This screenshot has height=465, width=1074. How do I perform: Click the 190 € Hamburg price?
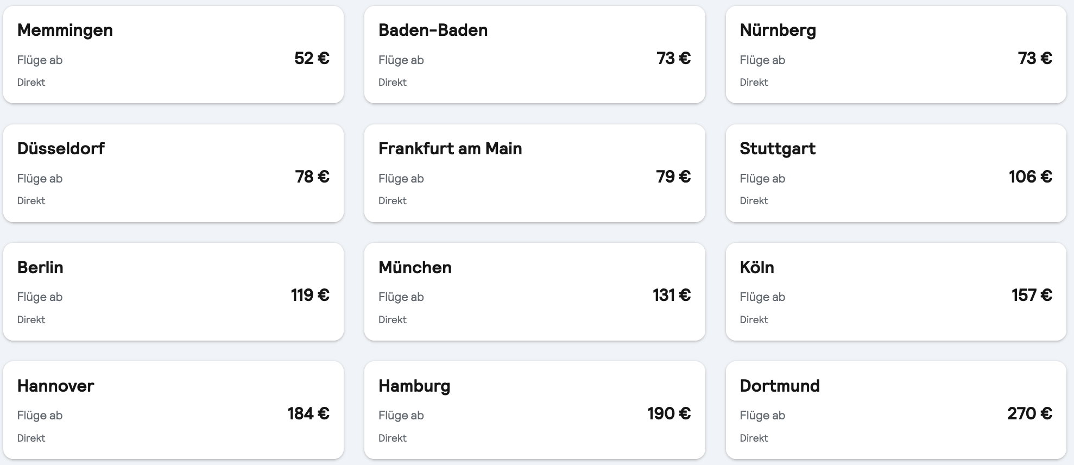(669, 413)
